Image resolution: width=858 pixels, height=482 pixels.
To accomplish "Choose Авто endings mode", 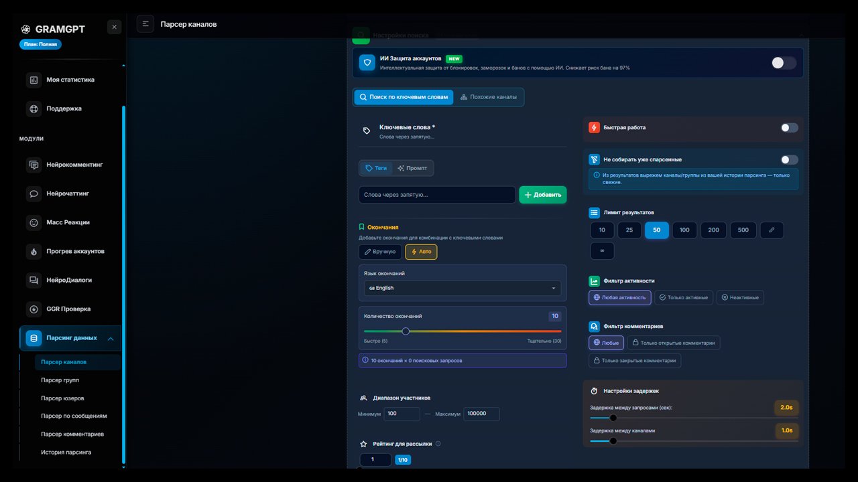I will click(421, 252).
